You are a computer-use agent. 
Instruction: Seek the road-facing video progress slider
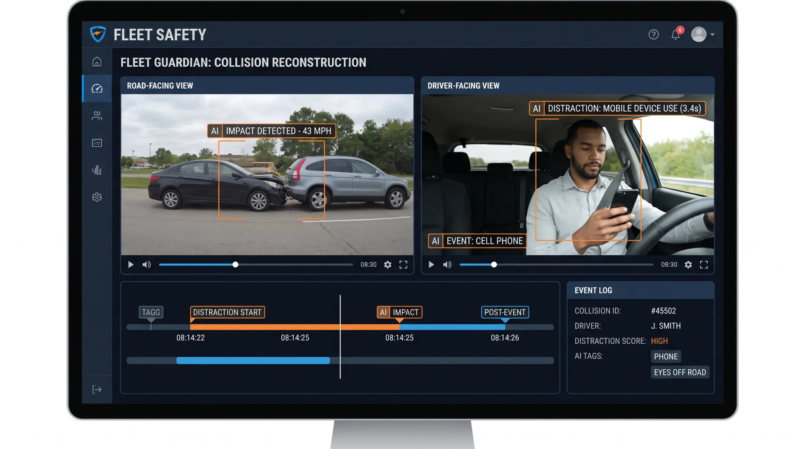point(256,265)
